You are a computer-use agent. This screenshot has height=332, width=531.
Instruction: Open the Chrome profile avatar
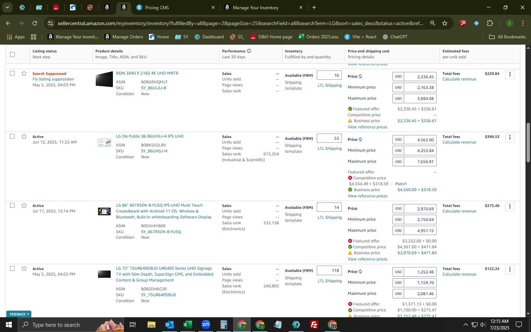pyautogui.click(x=510, y=23)
